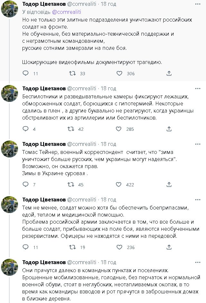Image resolution: width=206 pixels, height=303 pixels.
Task: Reply to the drones tweet with 4 replies
Action: click(x=26, y=129)
